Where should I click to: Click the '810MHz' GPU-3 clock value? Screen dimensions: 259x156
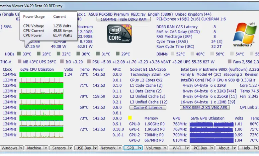click(180, 140)
